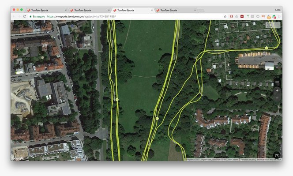
Task: Select the track marker on the left path
Action: pyautogui.click(x=117, y=100)
